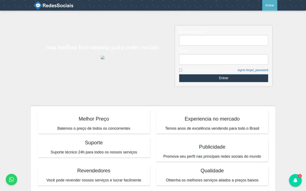Submit login with the dark Entrar button
This screenshot has width=306, height=191.
[x=223, y=78]
